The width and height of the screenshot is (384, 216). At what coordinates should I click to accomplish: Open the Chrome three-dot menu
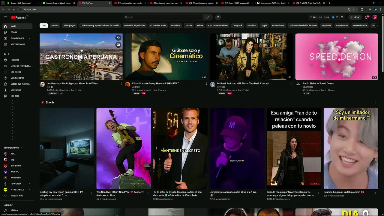pyautogui.click(x=380, y=9)
